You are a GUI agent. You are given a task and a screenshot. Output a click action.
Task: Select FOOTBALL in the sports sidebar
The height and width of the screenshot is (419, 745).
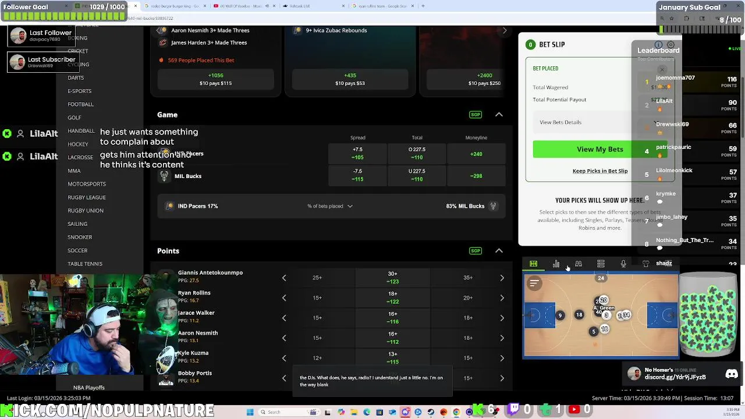[80, 104]
